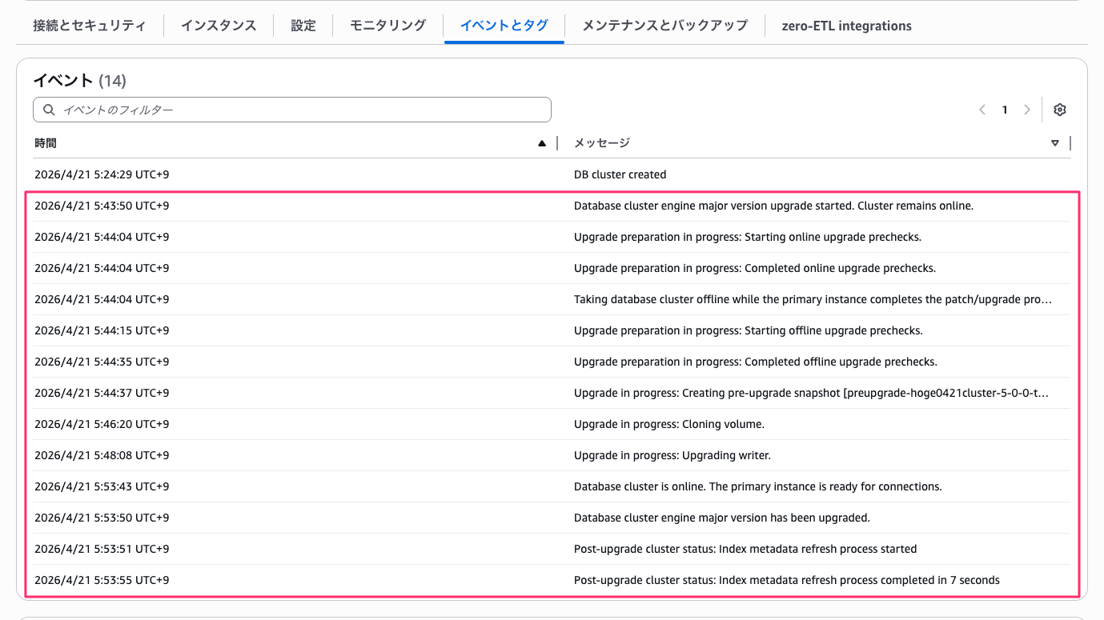This screenshot has height=620, width=1104.
Task: Select the truncated Taking database cluster offline message
Action: tap(552, 299)
